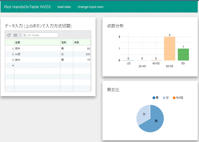The height and width of the screenshot is (142, 199).
Task: Select the 男 gender cell in 田中 row
Action: (x=67, y=48)
